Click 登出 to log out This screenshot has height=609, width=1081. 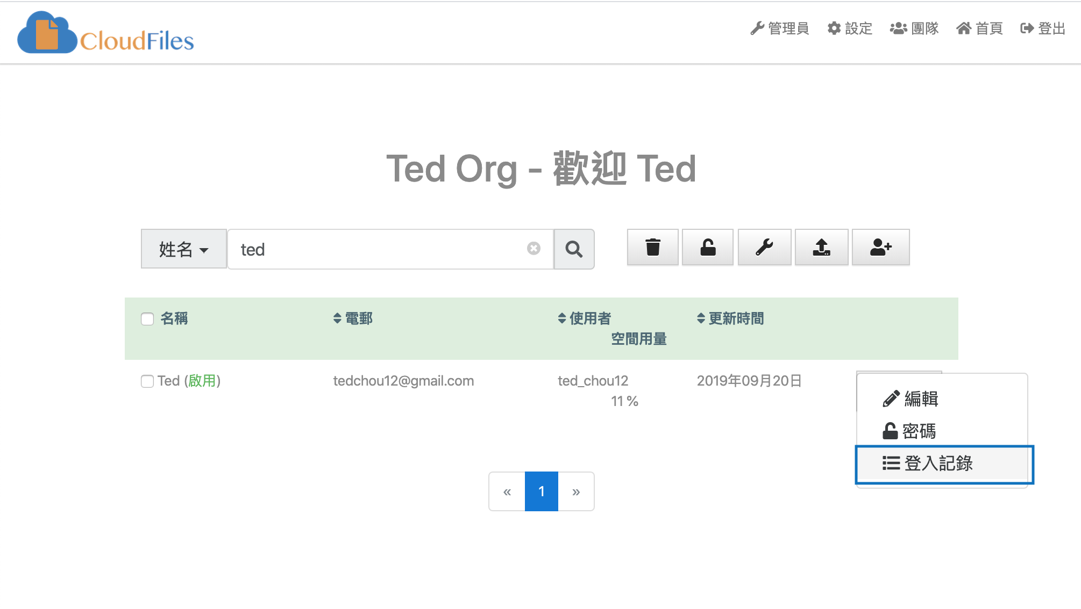(1043, 28)
